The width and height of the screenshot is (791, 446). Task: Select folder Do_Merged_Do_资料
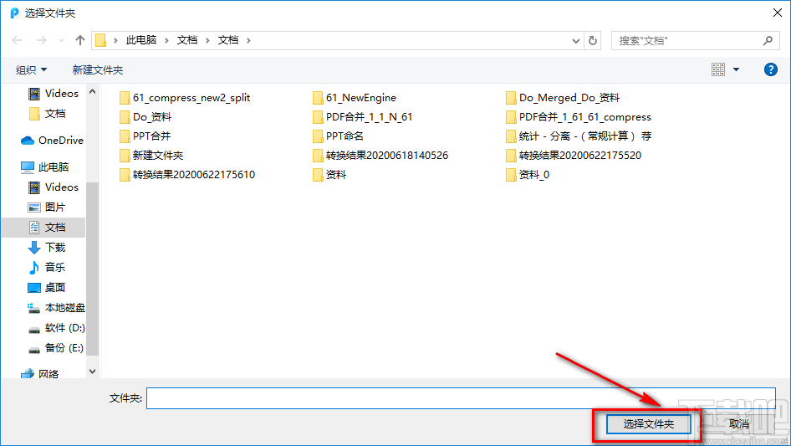pos(563,97)
